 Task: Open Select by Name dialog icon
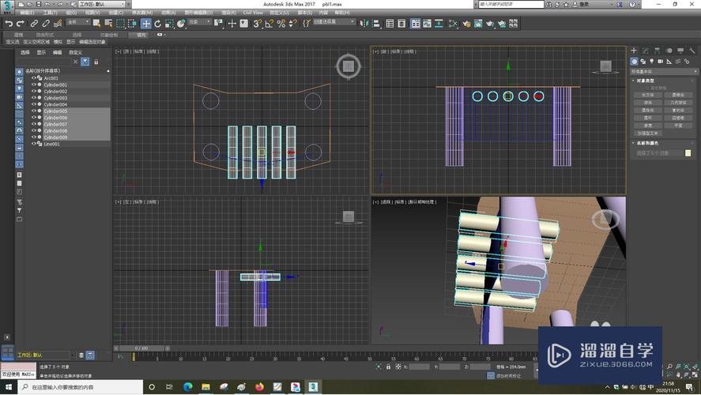coord(108,24)
